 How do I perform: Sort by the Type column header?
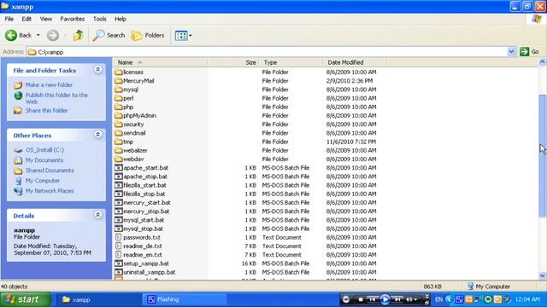[291, 62]
